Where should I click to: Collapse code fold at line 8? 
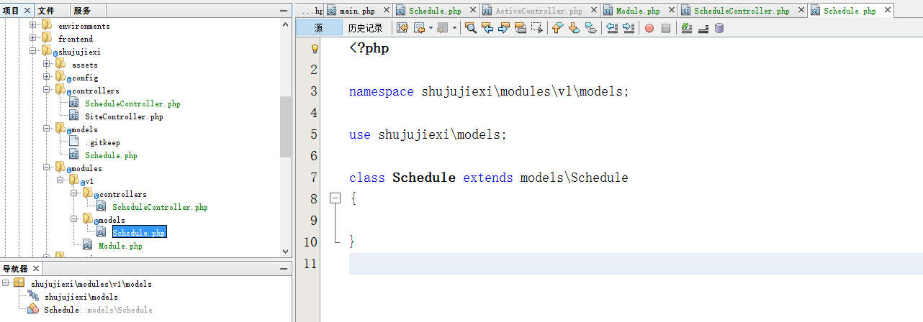334,198
